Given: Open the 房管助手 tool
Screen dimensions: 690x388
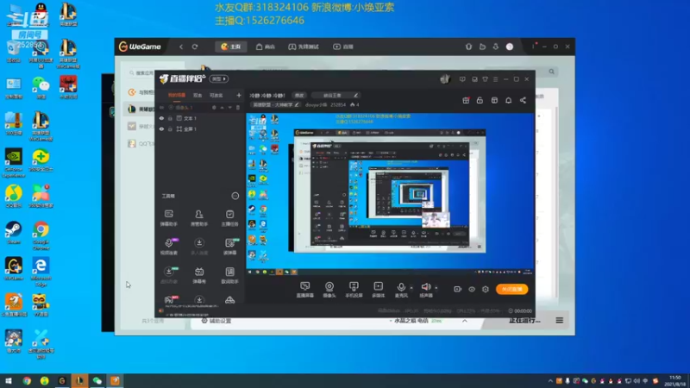Looking at the screenshot, I should [x=199, y=218].
